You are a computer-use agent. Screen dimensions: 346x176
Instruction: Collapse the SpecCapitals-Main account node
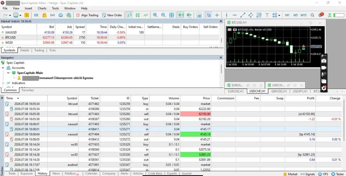pyautogui.click(x=8, y=73)
